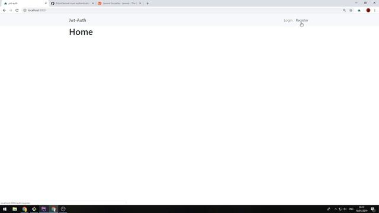Click the site info icon in address bar
The width and height of the screenshot is (379, 213).
[x=25, y=11]
